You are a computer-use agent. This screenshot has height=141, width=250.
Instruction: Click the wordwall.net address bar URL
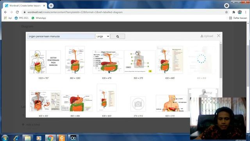click(75, 12)
